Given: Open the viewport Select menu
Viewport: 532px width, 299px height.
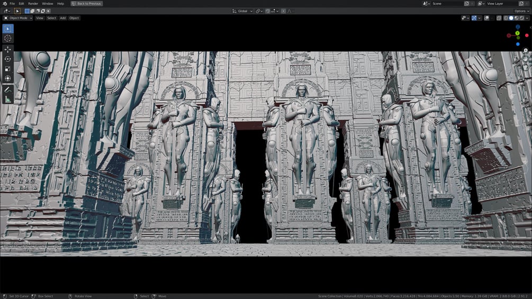Looking at the screenshot, I should point(51,18).
